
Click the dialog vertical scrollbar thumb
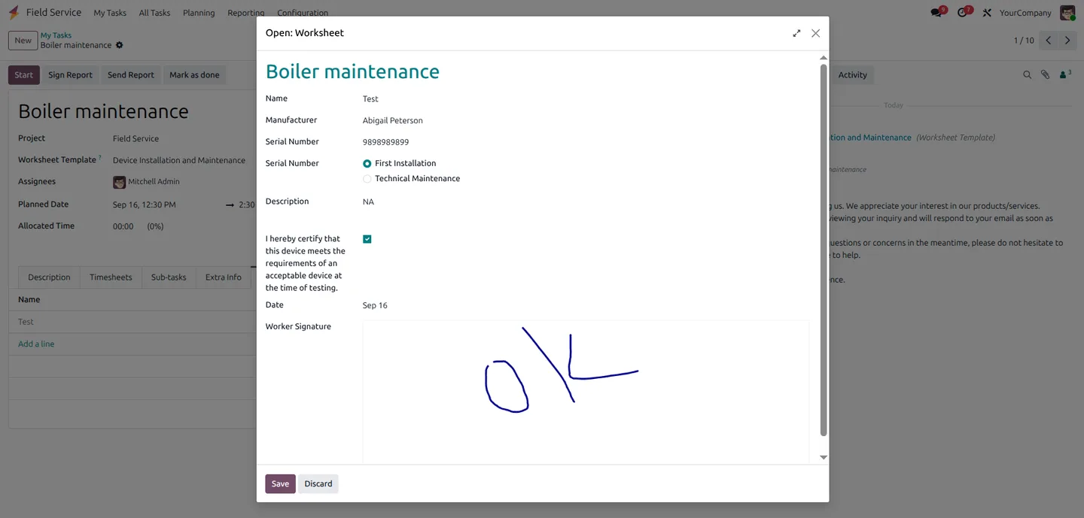click(x=824, y=250)
